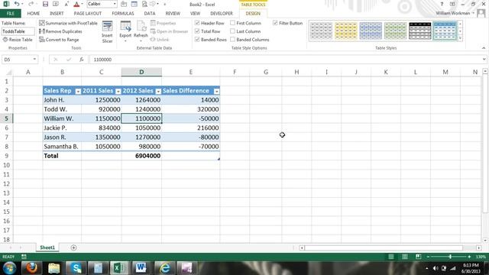489x275 pixels.
Task: Open Firefox from the taskbar
Action: 31,268
